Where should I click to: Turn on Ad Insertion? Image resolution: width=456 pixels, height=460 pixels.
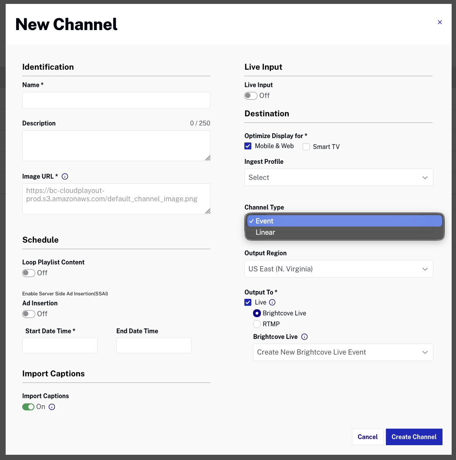[29, 314]
